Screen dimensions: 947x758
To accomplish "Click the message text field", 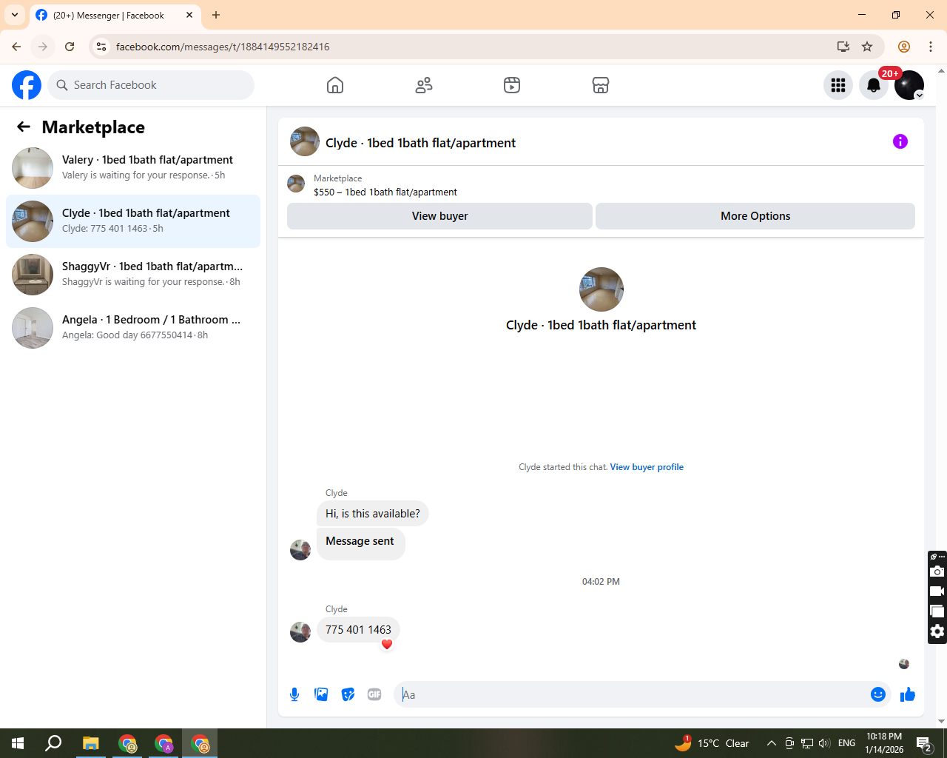I will (632, 694).
